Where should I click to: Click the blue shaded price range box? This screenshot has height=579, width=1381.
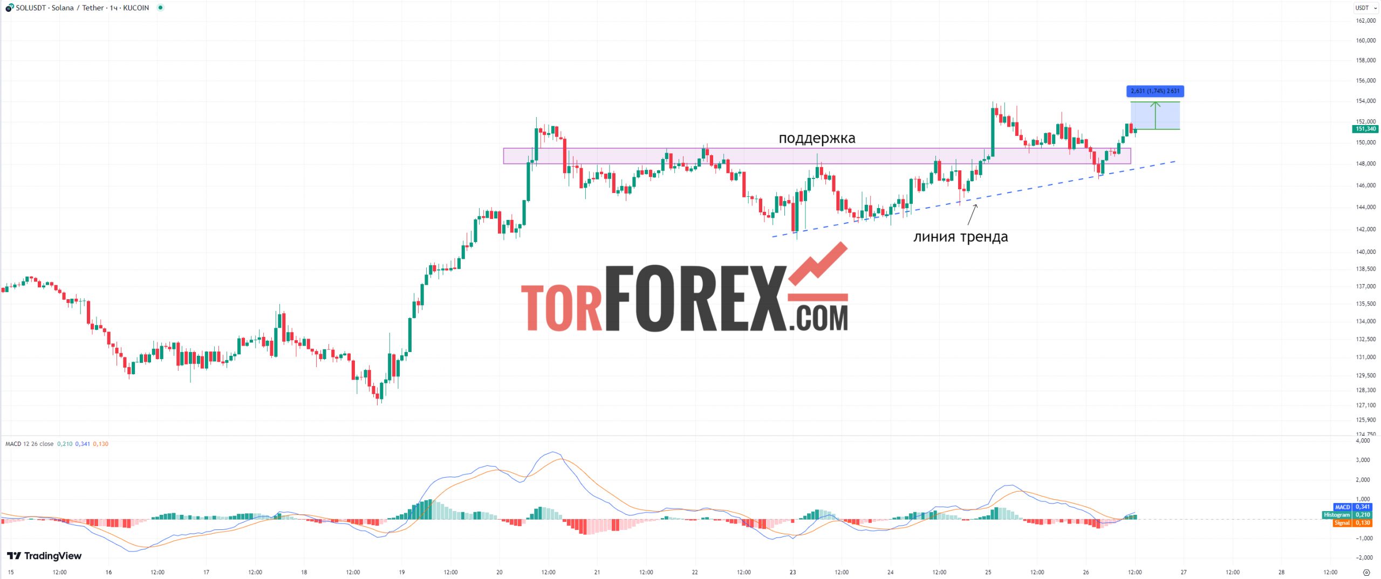tap(1155, 115)
